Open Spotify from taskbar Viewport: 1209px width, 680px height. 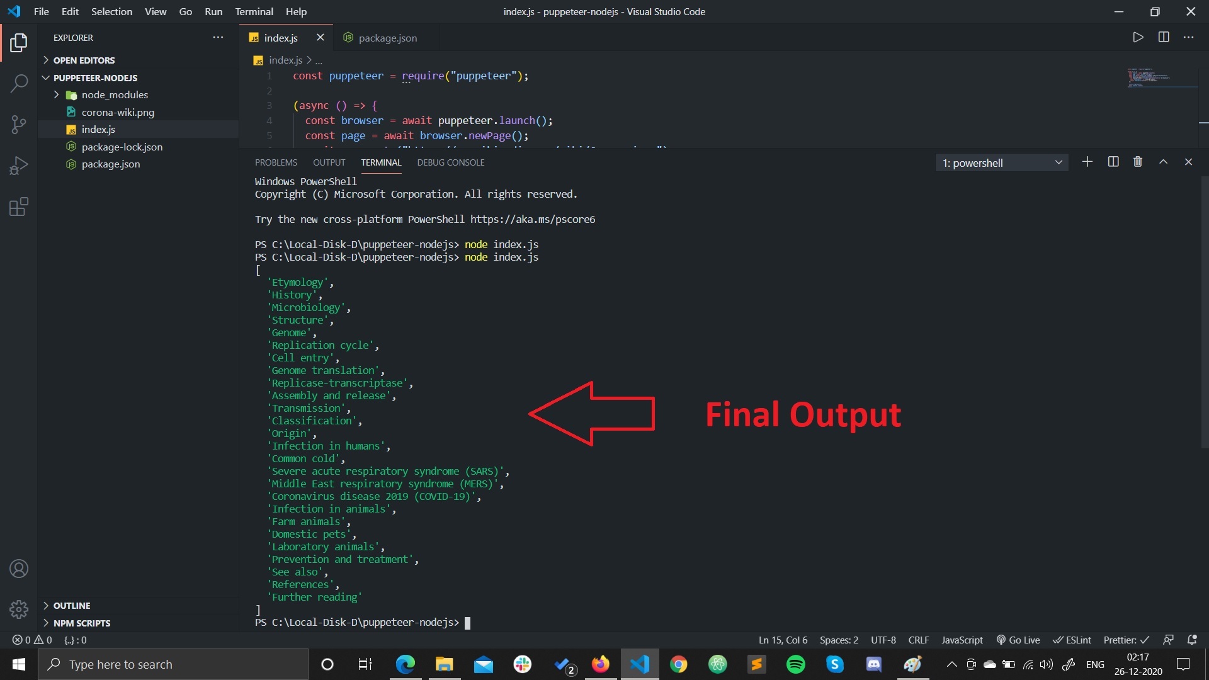point(796,664)
